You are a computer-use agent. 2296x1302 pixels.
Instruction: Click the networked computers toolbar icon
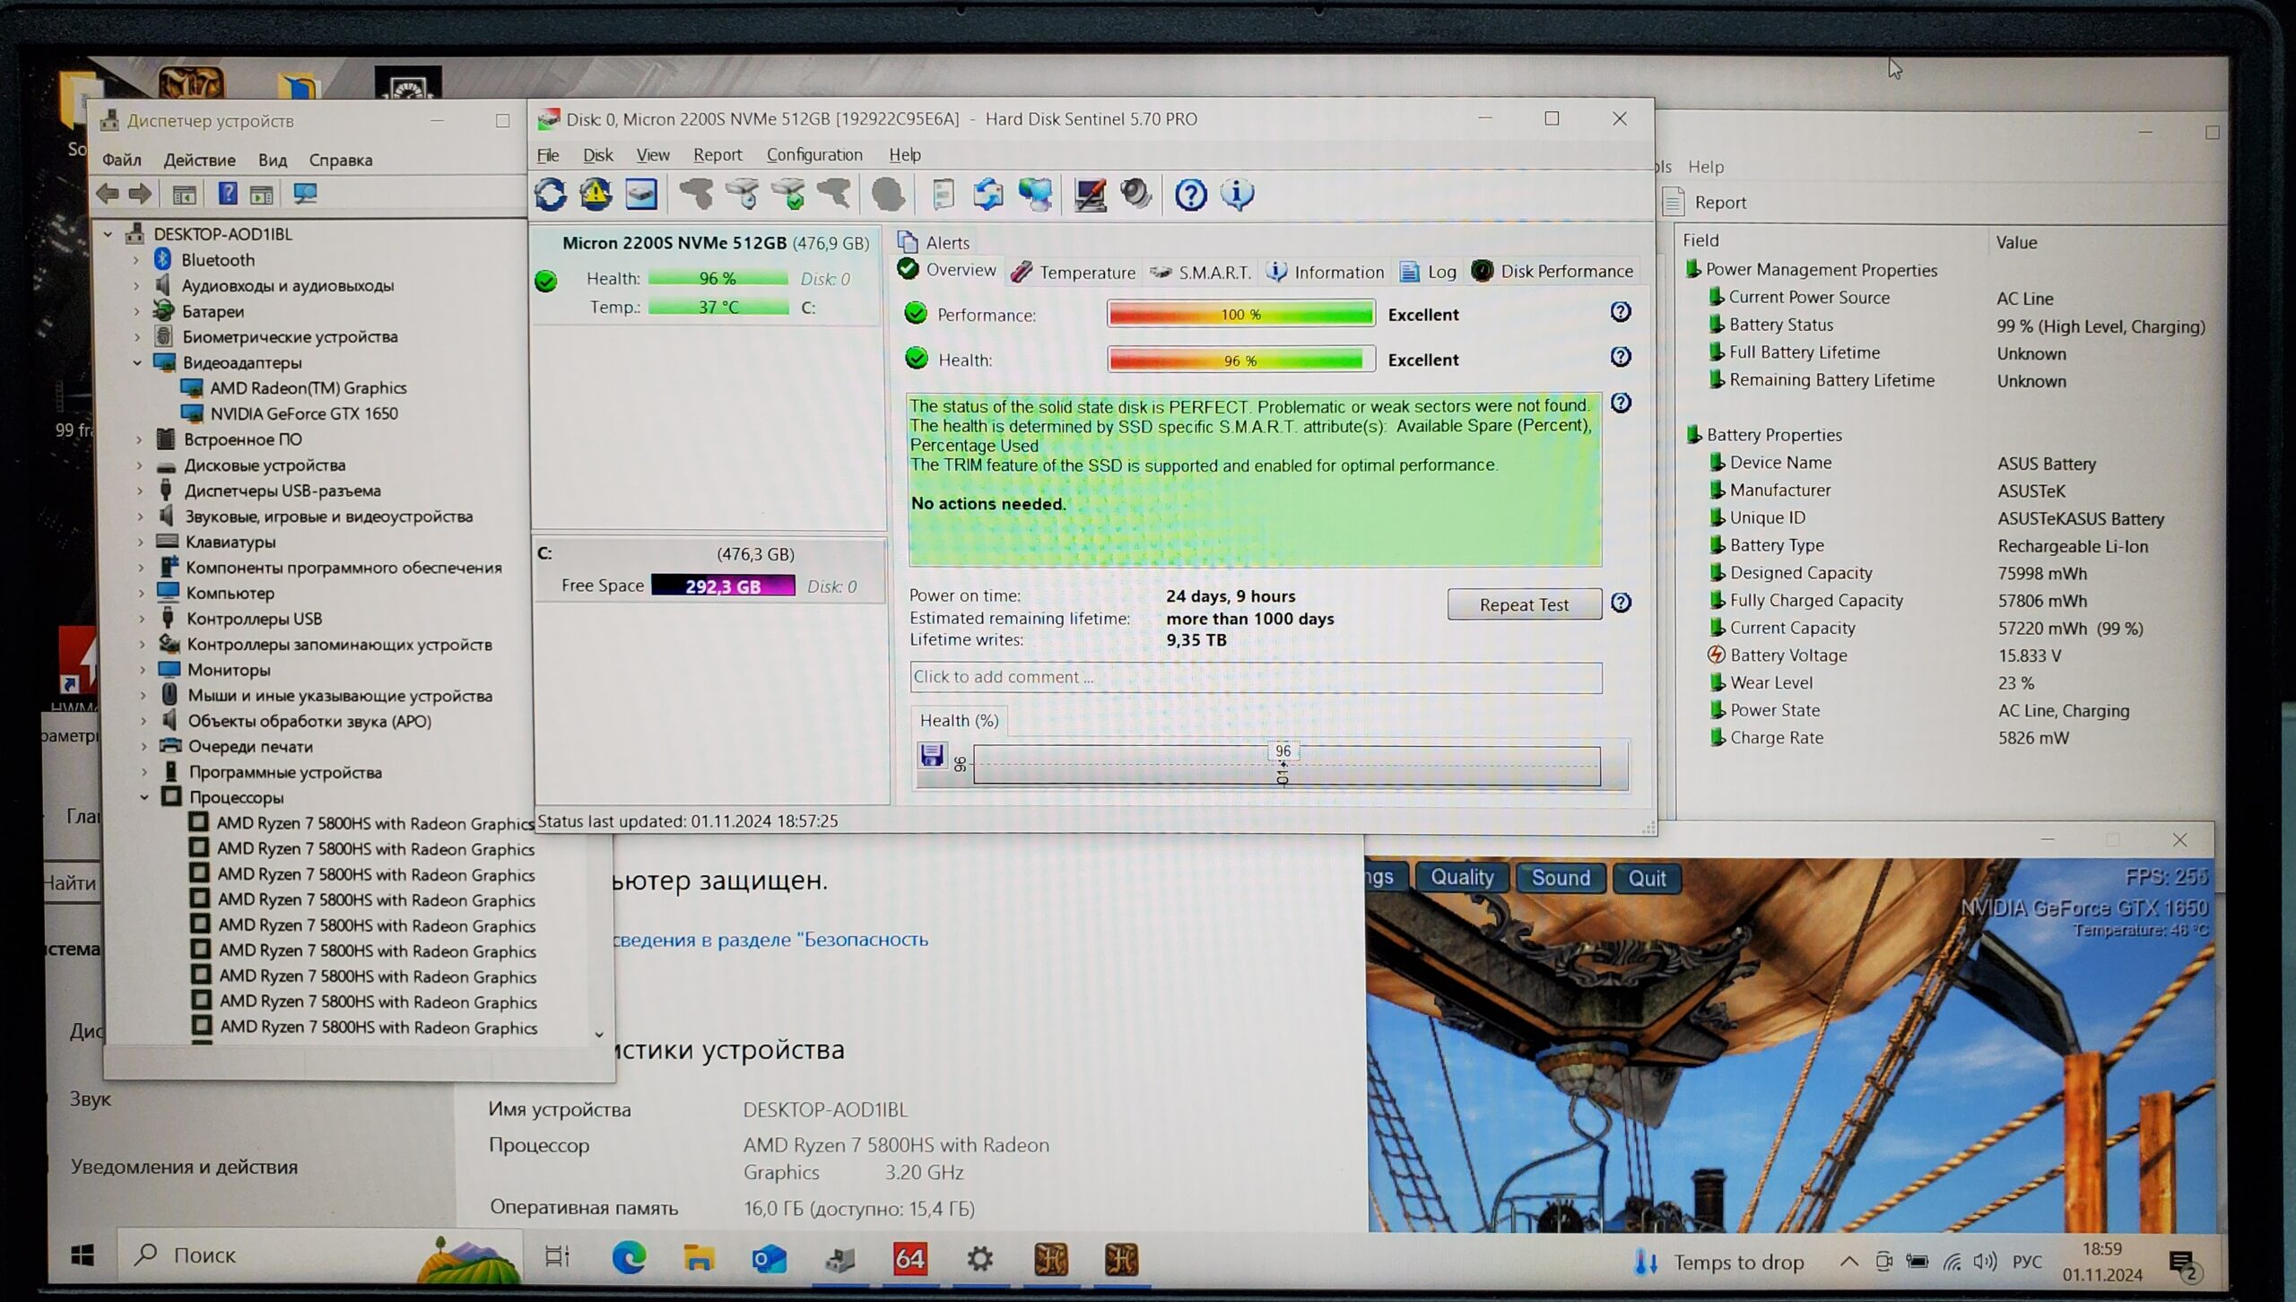point(1035,195)
